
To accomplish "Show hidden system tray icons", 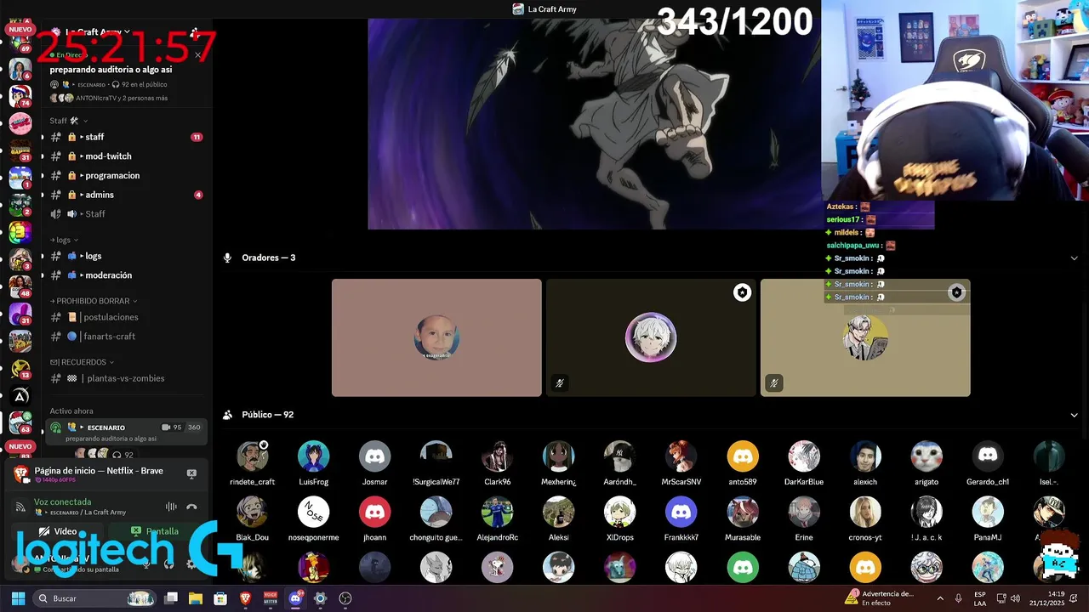I will click(x=939, y=598).
